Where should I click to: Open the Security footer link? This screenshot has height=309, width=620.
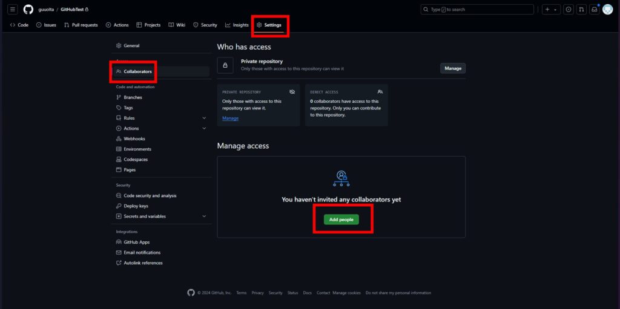click(x=275, y=293)
